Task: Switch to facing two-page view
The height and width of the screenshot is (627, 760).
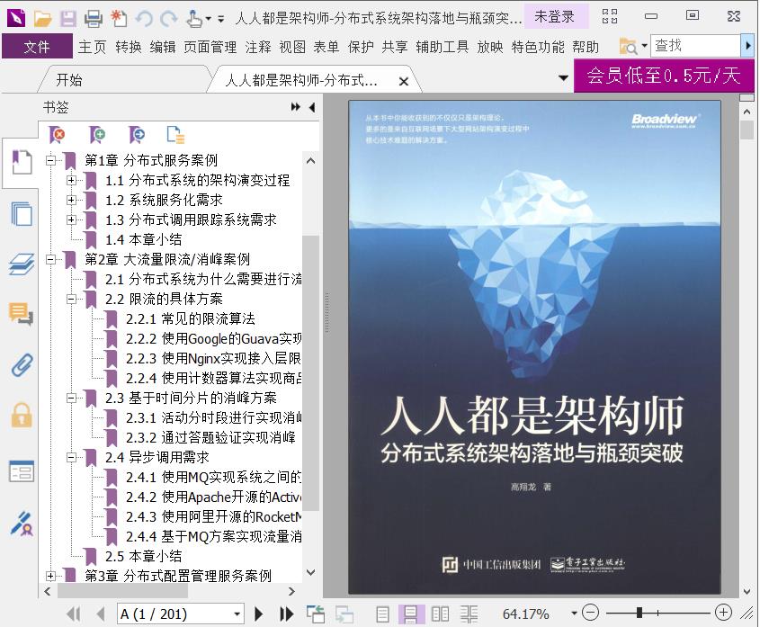Action: coord(440,614)
